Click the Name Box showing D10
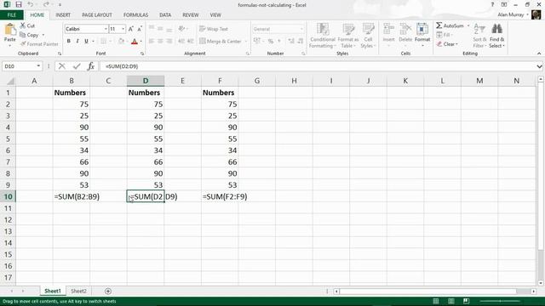 19,66
